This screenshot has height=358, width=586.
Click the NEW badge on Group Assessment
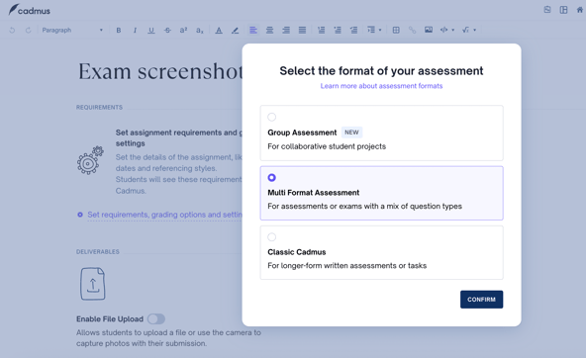(351, 133)
